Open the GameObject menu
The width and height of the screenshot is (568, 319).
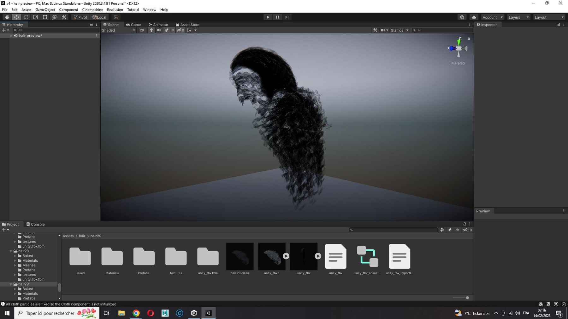tap(45, 10)
